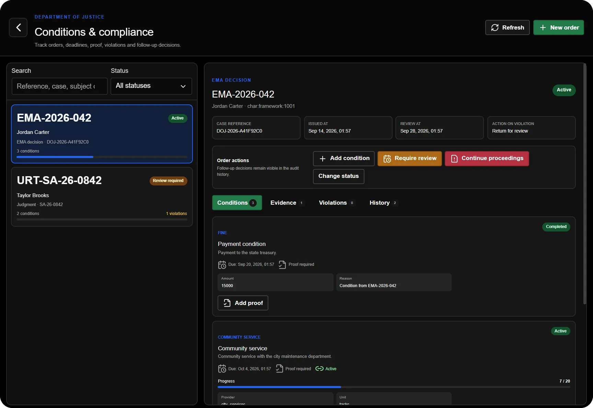The image size is (593, 408).
Task: Click the proof document icon in Payment condition
Action: tap(282, 265)
